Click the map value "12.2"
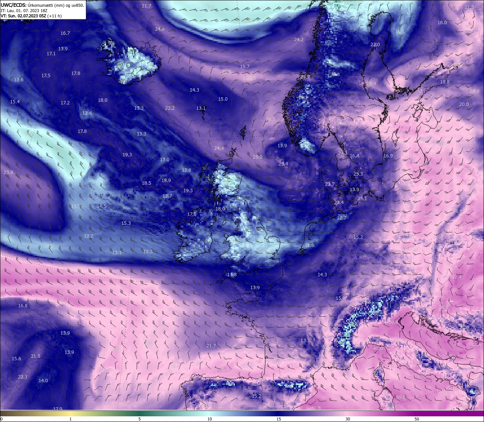Image resolution: width=484 pixels, height=422 pixels. pyautogui.click(x=88, y=236)
